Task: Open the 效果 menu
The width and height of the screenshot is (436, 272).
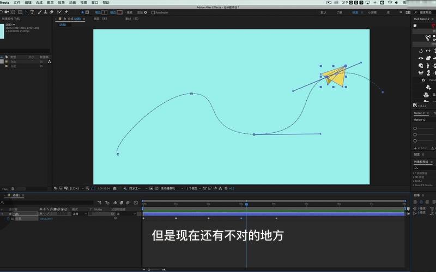Action: tap(62, 3)
